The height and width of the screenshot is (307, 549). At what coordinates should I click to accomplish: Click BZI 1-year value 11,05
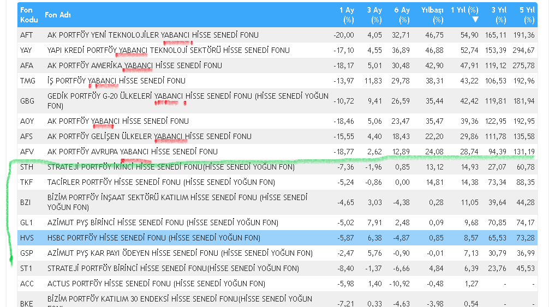(469, 203)
